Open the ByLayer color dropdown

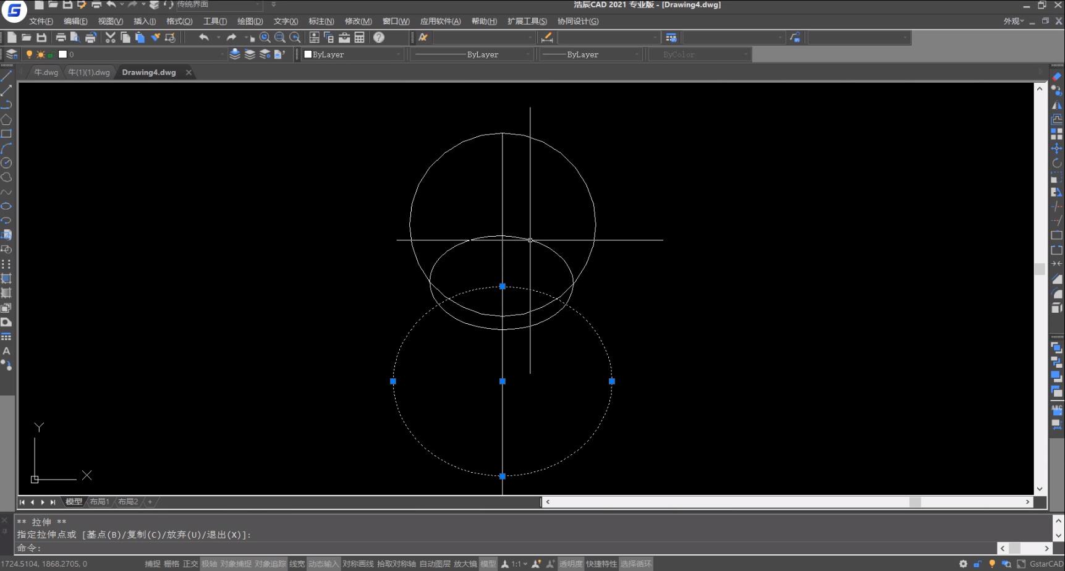tap(399, 54)
